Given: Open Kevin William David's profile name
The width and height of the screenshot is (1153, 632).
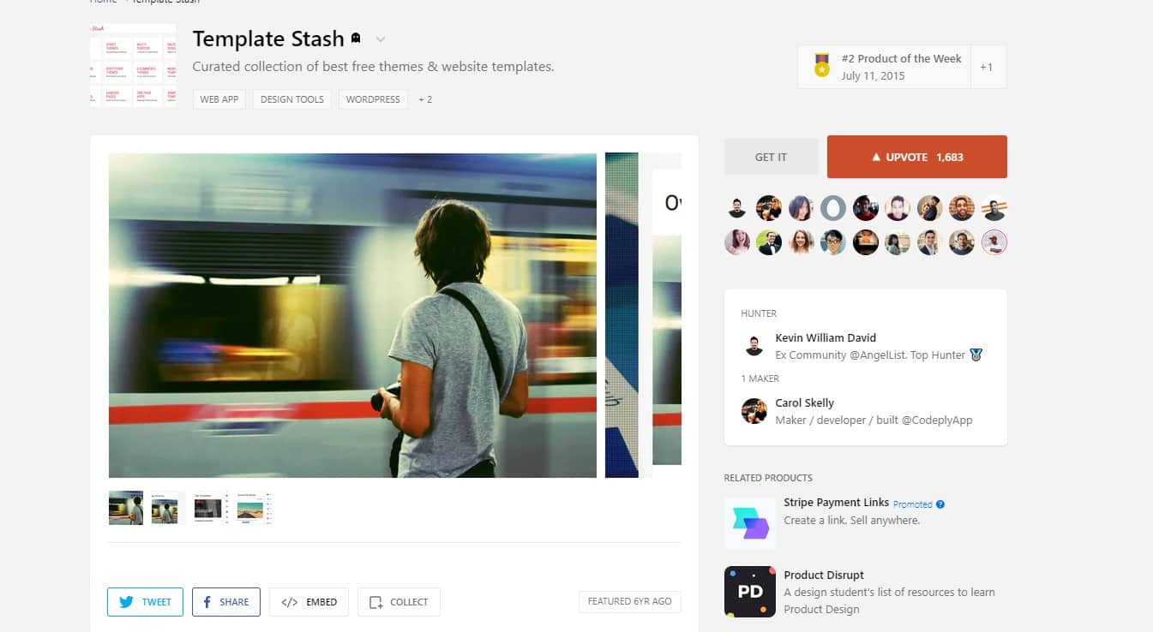Looking at the screenshot, I should (x=826, y=337).
